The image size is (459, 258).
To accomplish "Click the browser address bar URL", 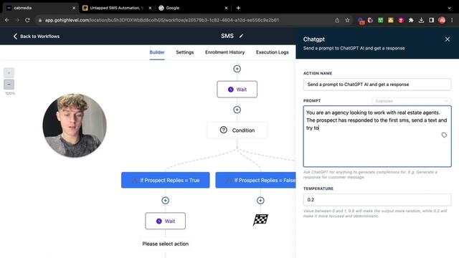I will (162, 20).
